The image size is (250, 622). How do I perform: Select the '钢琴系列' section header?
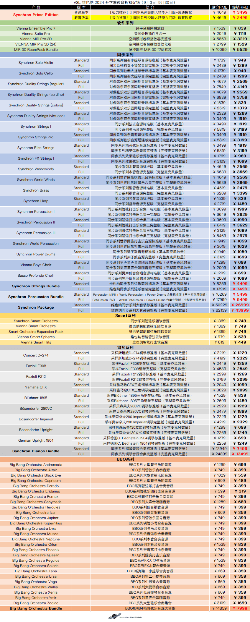(125, 348)
